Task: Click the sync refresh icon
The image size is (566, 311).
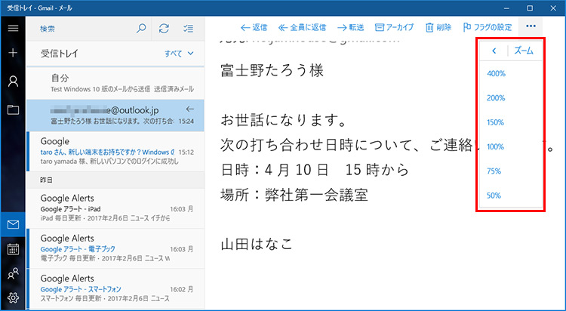Action: pyautogui.click(x=164, y=29)
